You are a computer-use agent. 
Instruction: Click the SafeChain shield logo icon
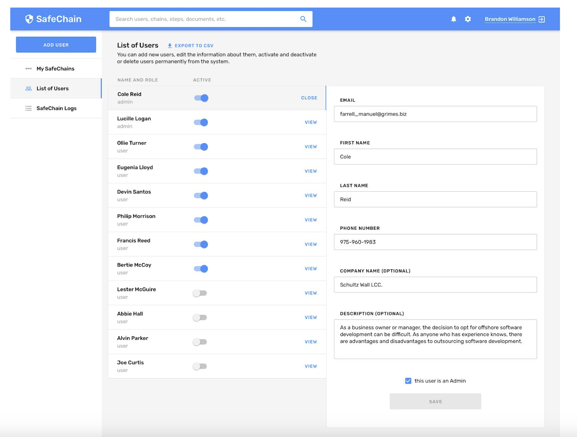tap(29, 19)
